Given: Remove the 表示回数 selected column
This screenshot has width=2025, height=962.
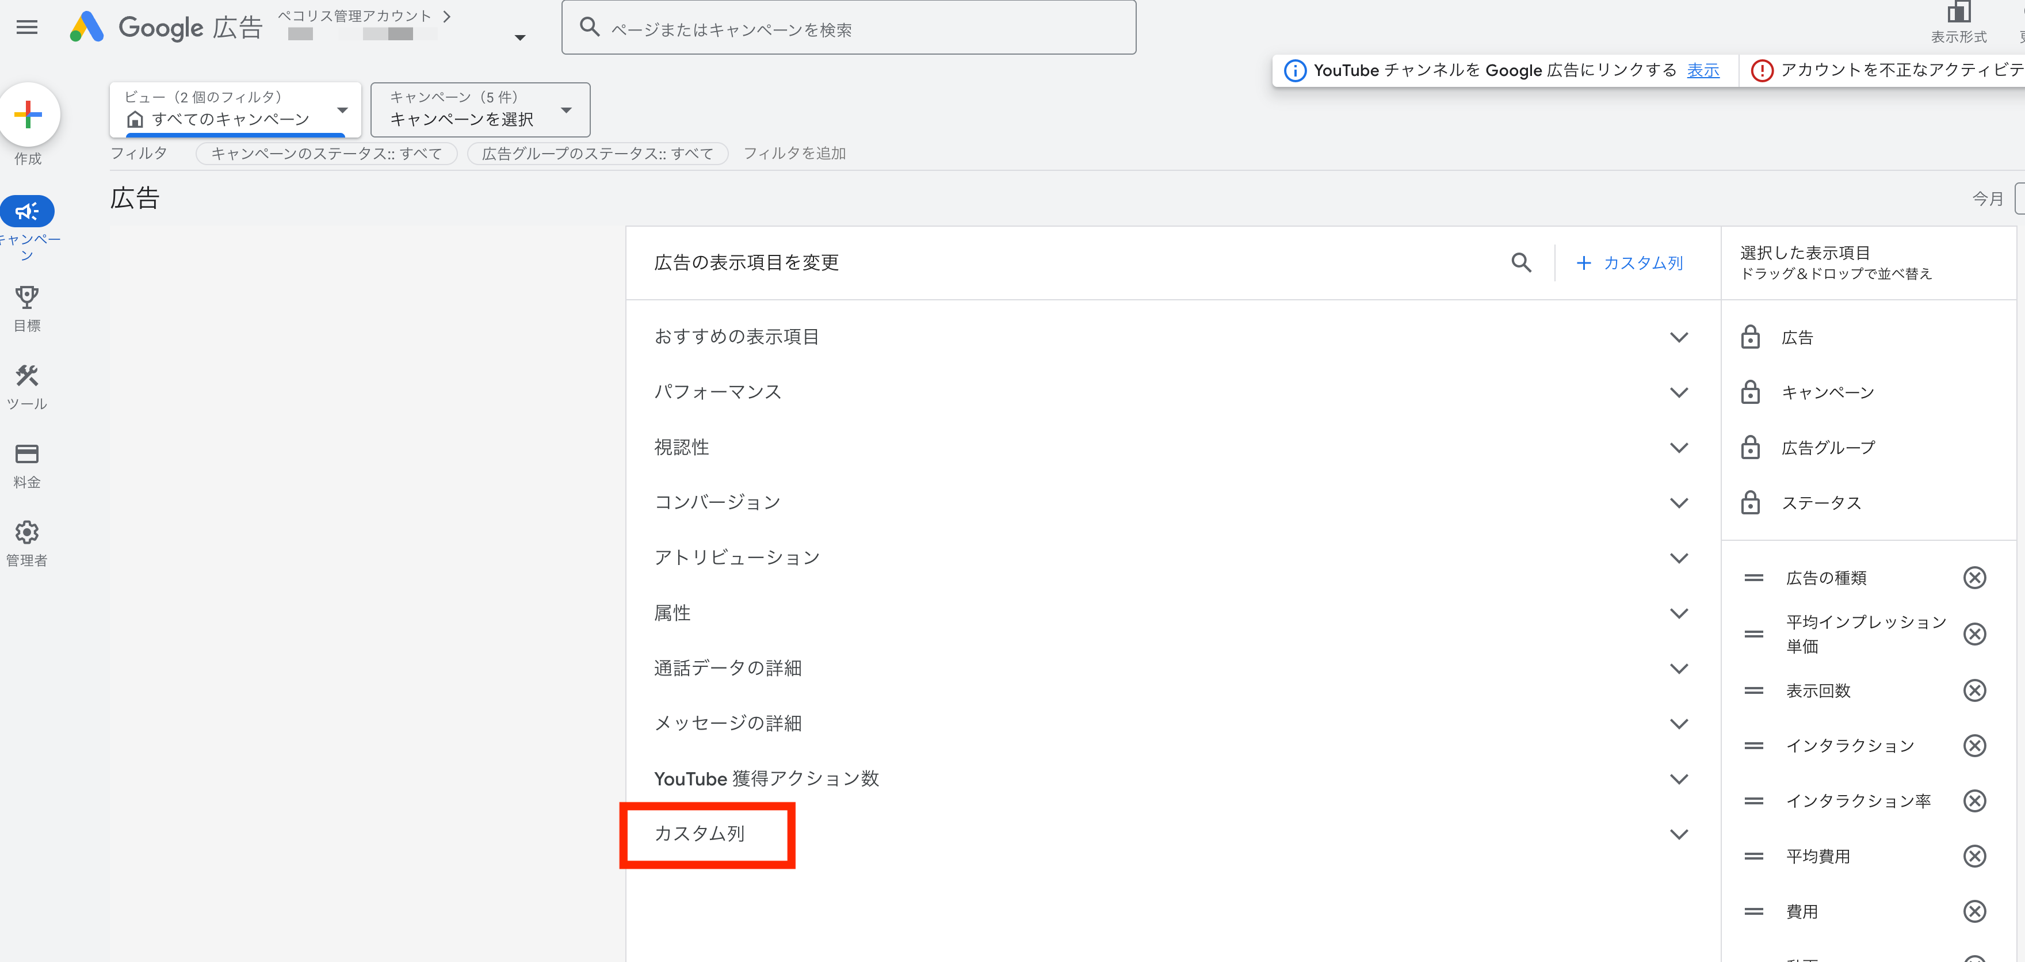Looking at the screenshot, I should (x=1974, y=691).
